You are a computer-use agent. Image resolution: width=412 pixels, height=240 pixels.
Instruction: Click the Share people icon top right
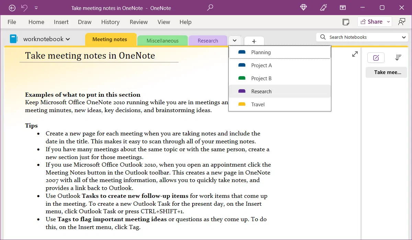(x=402, y=21)
